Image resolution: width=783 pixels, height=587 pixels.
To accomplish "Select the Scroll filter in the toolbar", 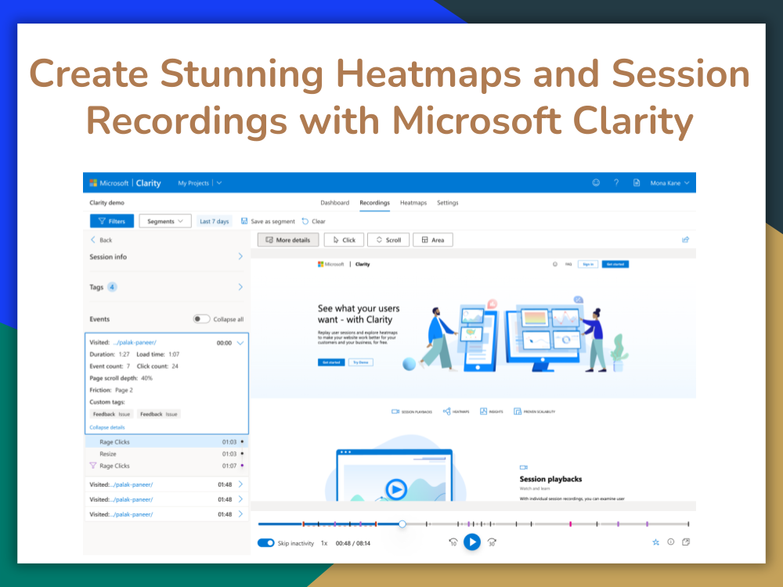I will (388, 239).
